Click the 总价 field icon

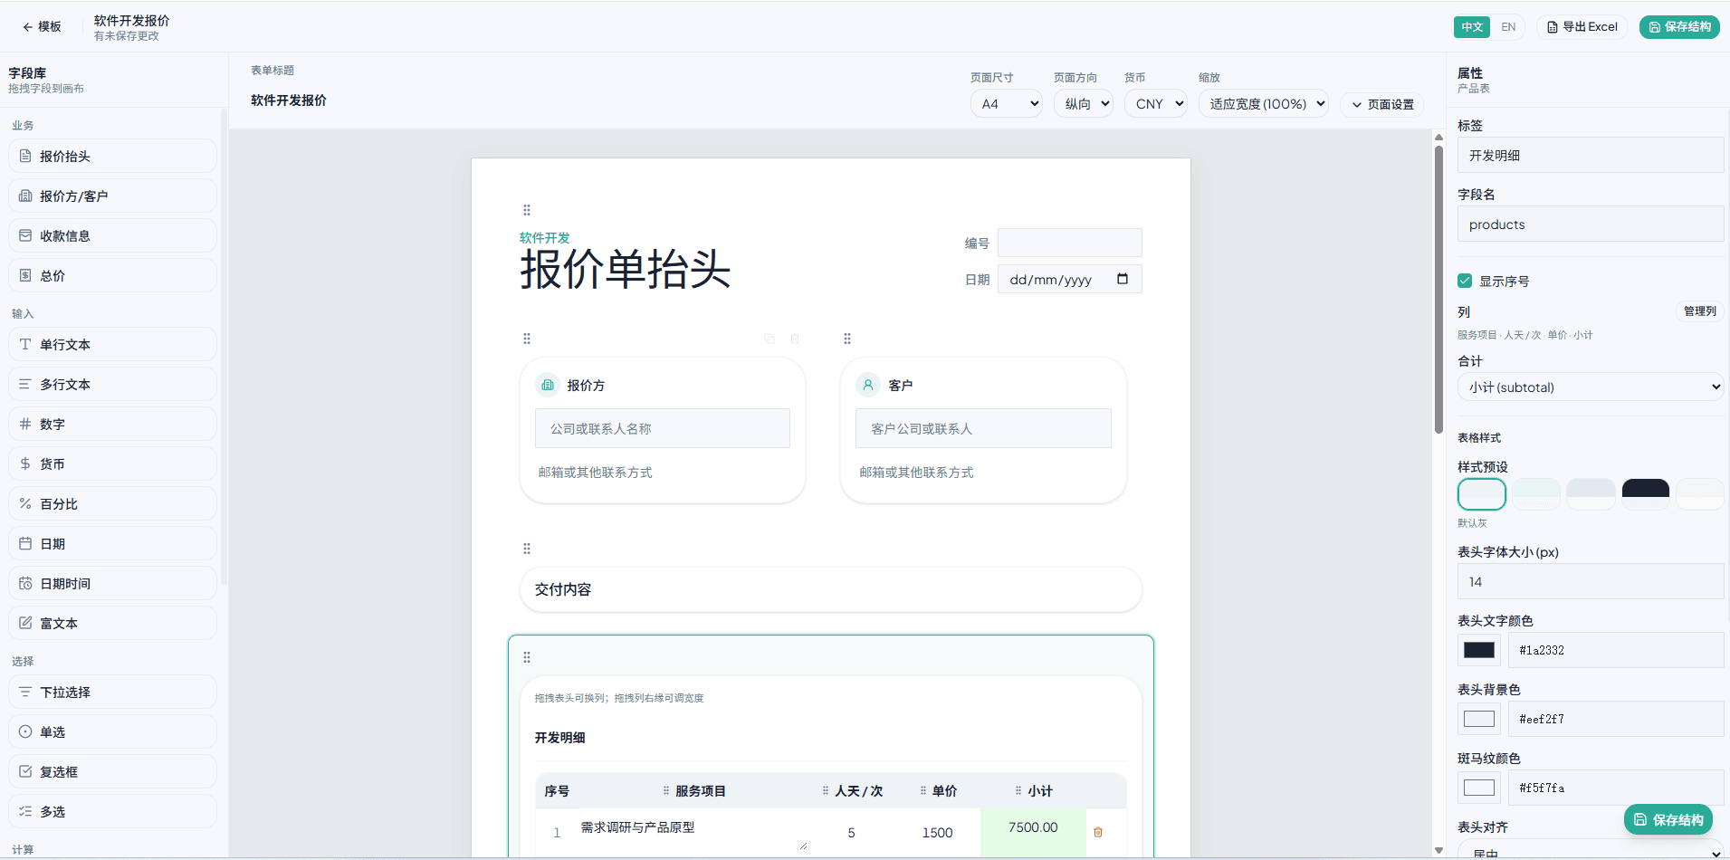pyautogui.click(x=25, y=275)
